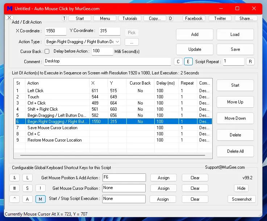
Task: Click Start in the top toolbar
Action: click(x=80, y=19)
